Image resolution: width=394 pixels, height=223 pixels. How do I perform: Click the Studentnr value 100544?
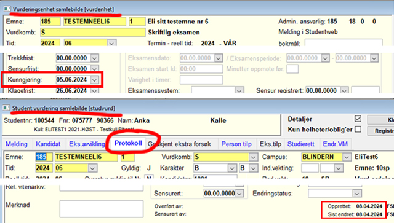tap(44, 120)
